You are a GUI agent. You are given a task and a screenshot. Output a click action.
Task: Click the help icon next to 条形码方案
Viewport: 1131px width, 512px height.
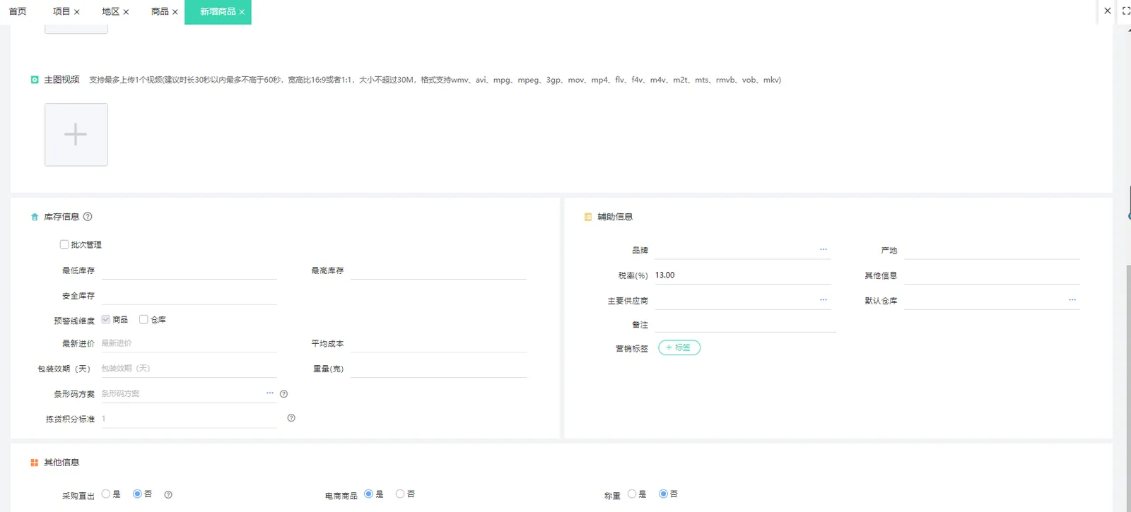283,394
